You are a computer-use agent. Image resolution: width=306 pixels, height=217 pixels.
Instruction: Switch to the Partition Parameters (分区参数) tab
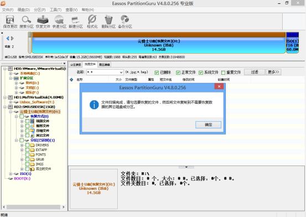[76, 65]
